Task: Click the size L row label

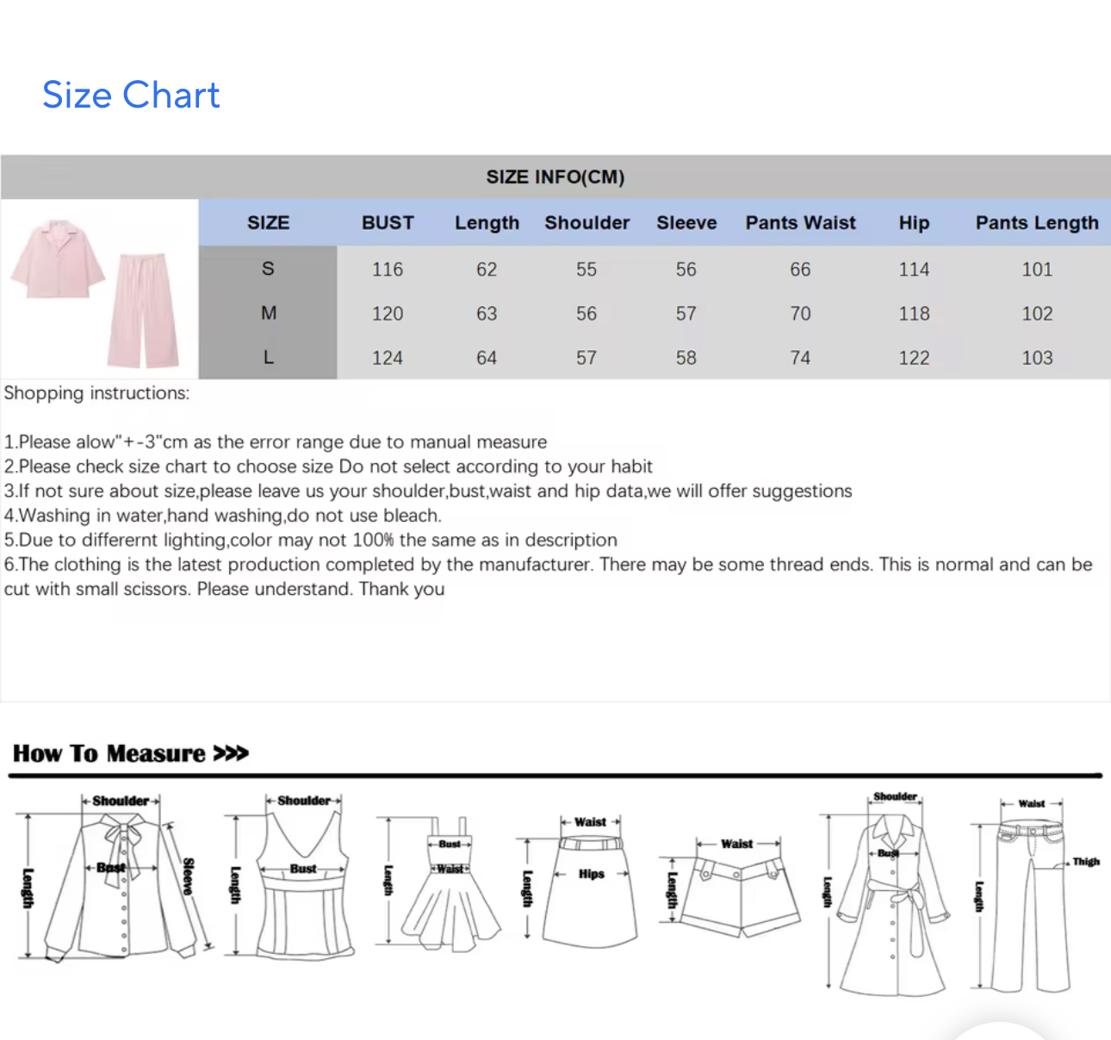Action: coord(268,357)
